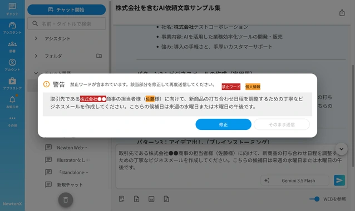Open the アカウント sidebar icon
Viewport: 355px width, 211px height.
pos(12,65)
